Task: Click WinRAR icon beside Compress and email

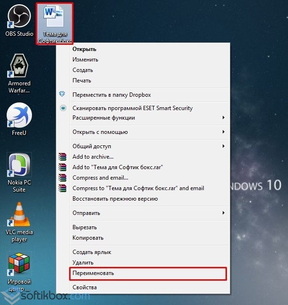Action: click(x=62, y=178)
